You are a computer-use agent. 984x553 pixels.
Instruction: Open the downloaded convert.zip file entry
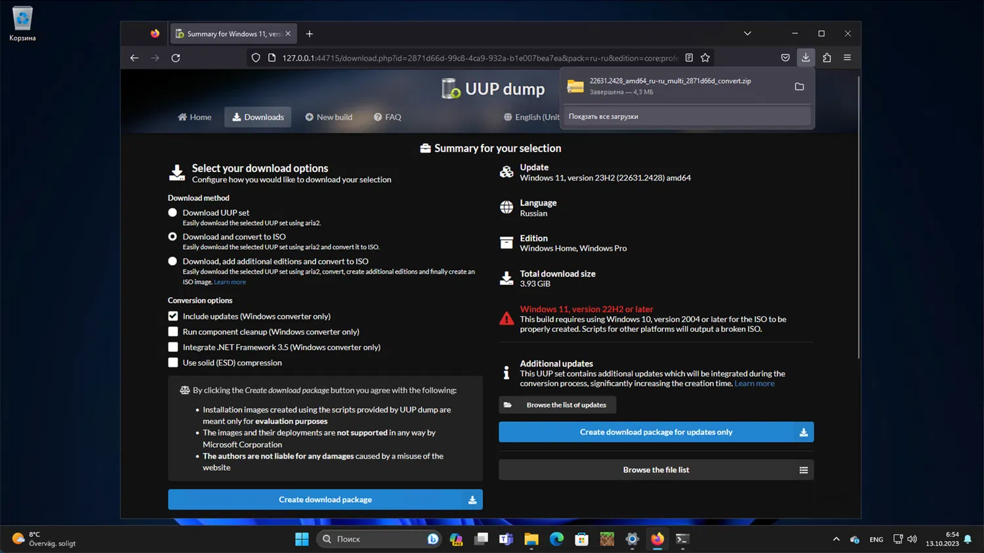pos(674,86)
